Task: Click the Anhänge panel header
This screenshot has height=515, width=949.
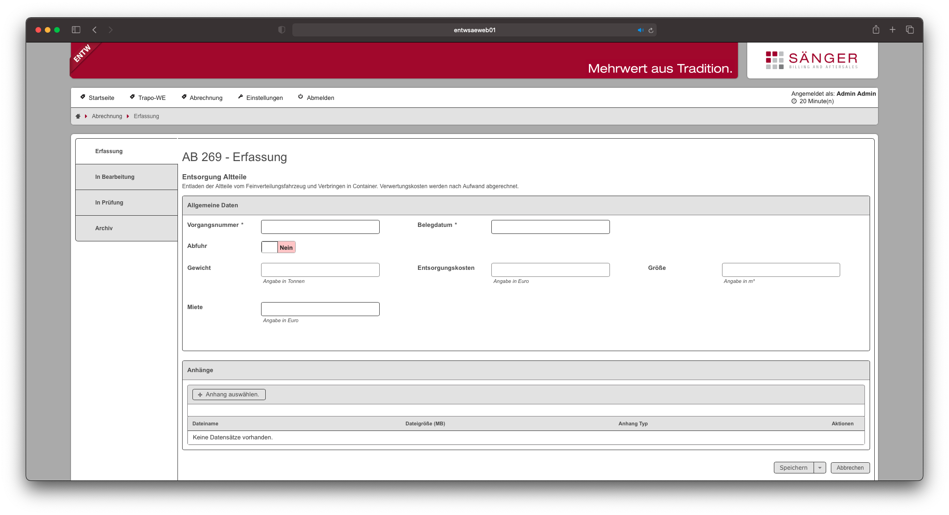Action: tap(526, 370)
